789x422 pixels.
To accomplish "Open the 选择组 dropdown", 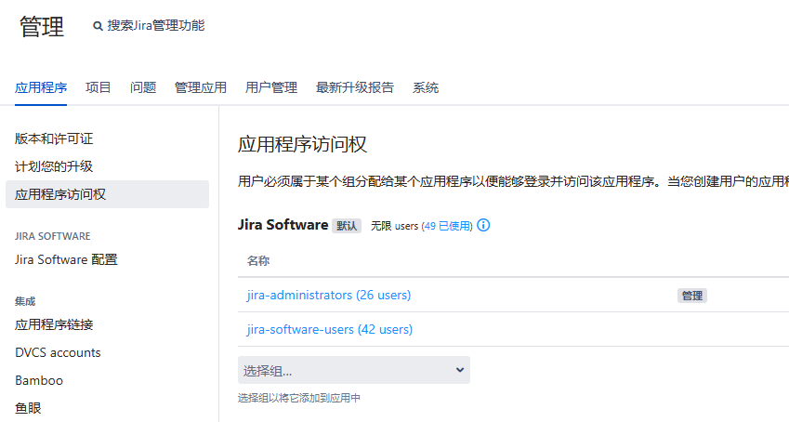I will [353, 370].
